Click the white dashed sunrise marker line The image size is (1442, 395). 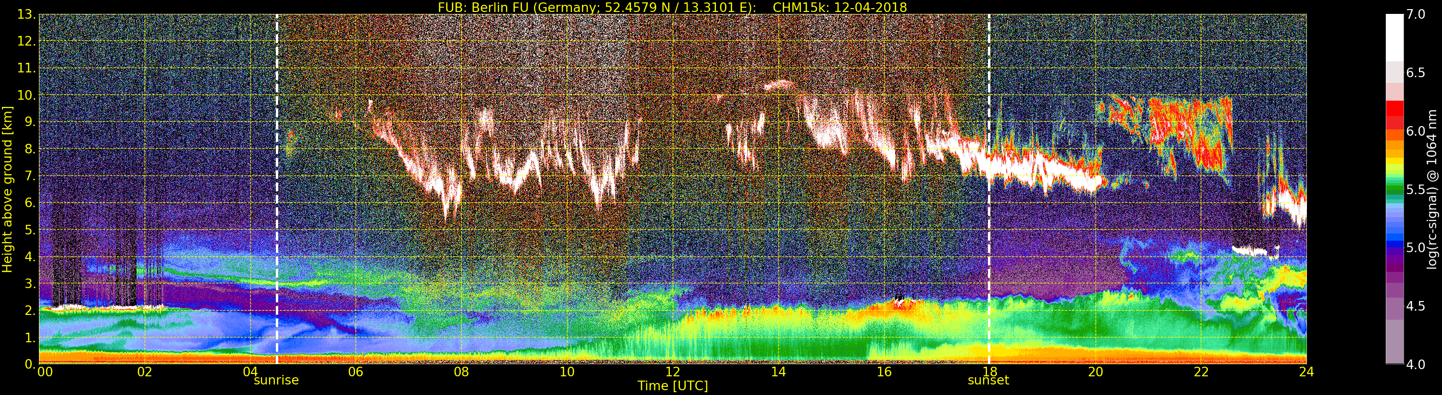pos(277,189)
